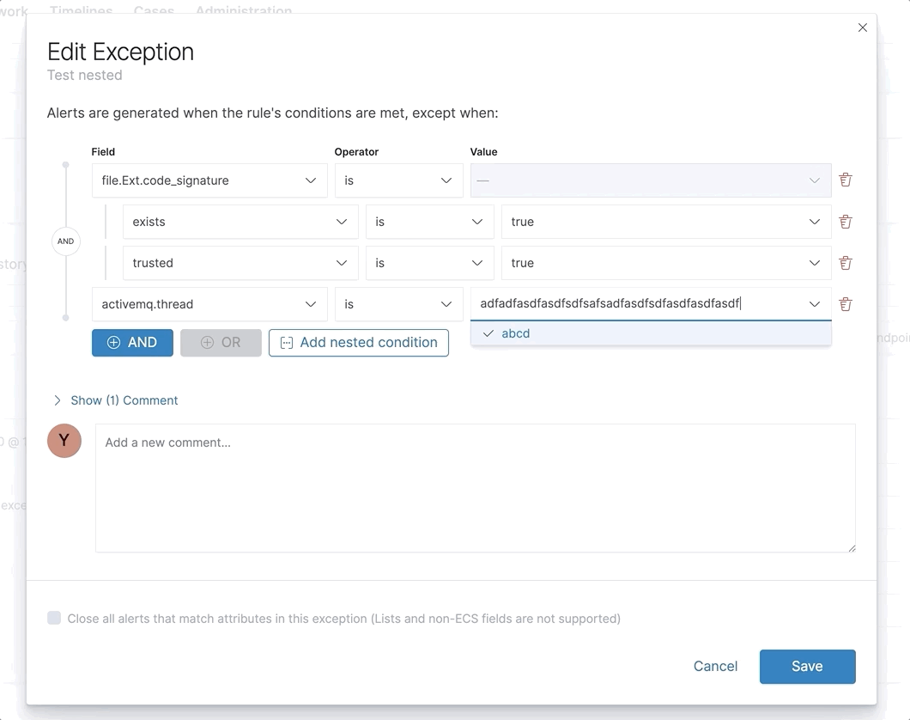Click the Y user avatar
910x720 pixels.
(64, 441)
